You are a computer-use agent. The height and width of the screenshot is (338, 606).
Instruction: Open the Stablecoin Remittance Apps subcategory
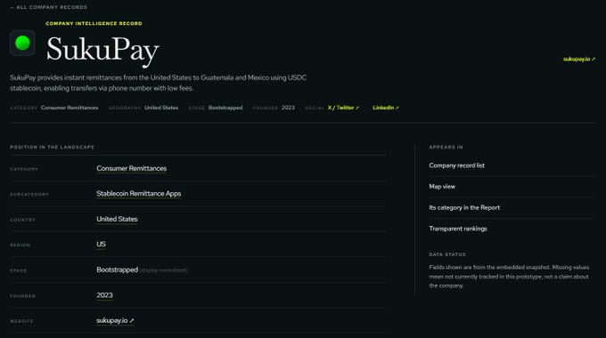[139, 194]
